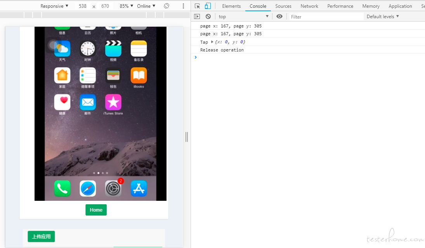Image resolution: width=425 pixels, height=248 pixels.
Task: Select the second 'page x: 167, page y: 305' log line
Action: (x=231, y=34)
